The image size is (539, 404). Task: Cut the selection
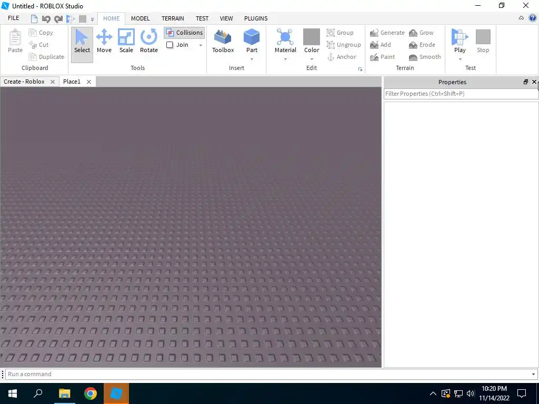38,45
